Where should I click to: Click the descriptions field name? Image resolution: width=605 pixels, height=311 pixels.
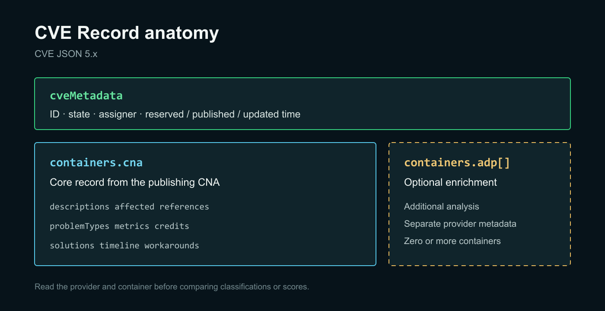click(x=80, y=207)
